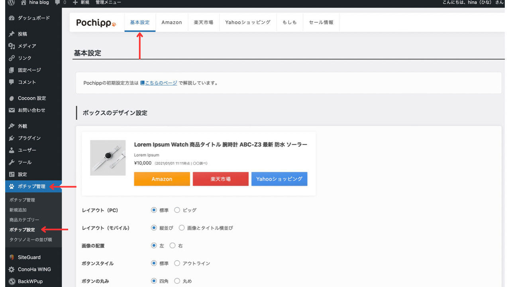This screenshot has height=287, width=510.
Task: Select 標準 for ボタンスタイル
Action: (154, 263)
